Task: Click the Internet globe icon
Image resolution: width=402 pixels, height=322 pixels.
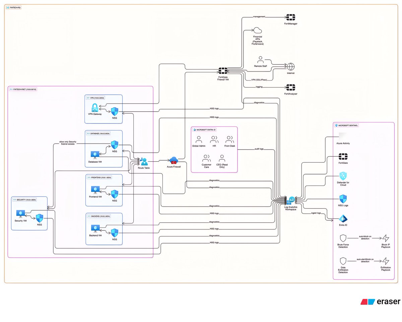Action: 290,66
